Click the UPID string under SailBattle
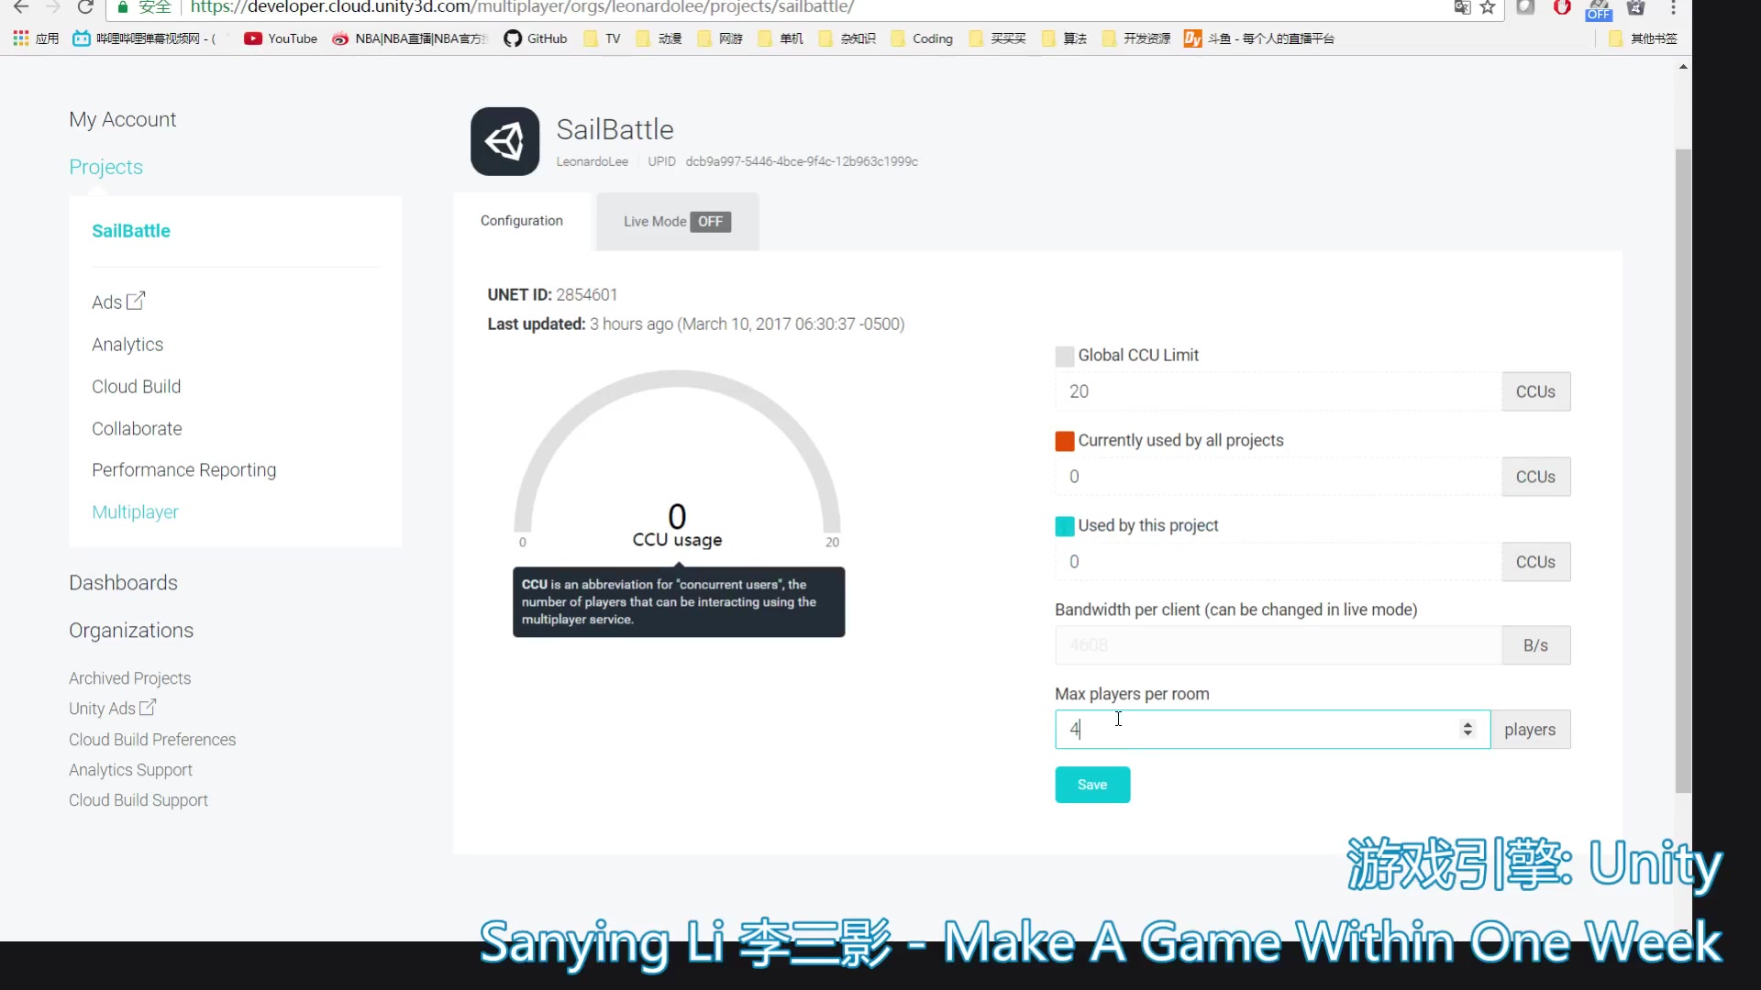The height and width of the screenshot is (990, 1761). 802,161
